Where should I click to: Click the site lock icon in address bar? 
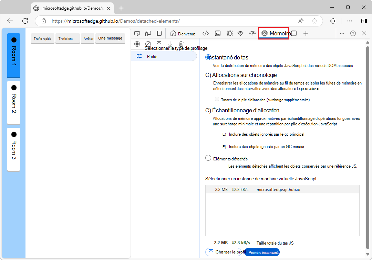44,21
